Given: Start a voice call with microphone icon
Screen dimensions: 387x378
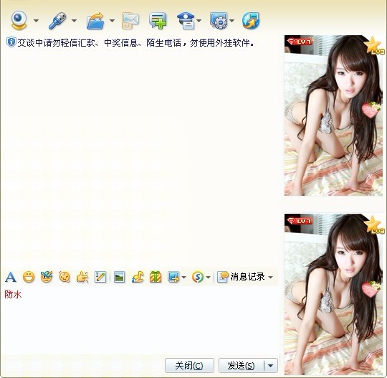Looking at the screenshot, I should pyautogui.click(x=57, y=21).
